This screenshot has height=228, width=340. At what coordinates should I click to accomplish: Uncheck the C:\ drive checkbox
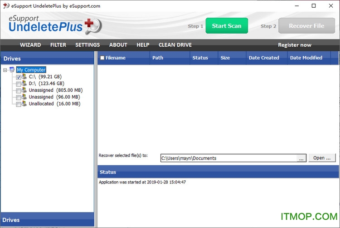[x=19, y=77]
